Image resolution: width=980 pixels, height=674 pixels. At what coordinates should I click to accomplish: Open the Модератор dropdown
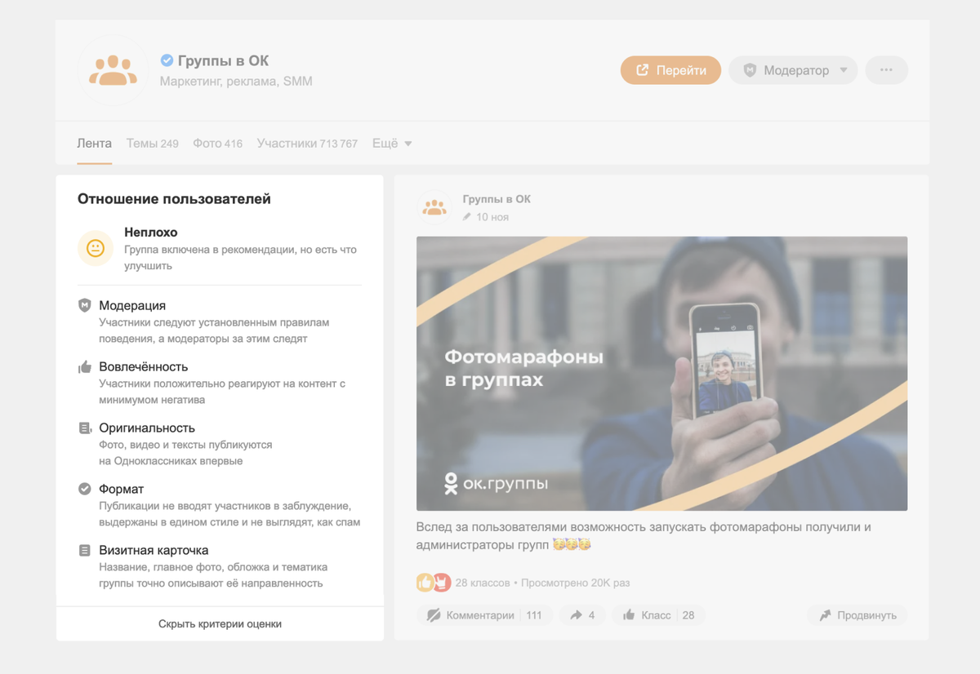(793, 70)
